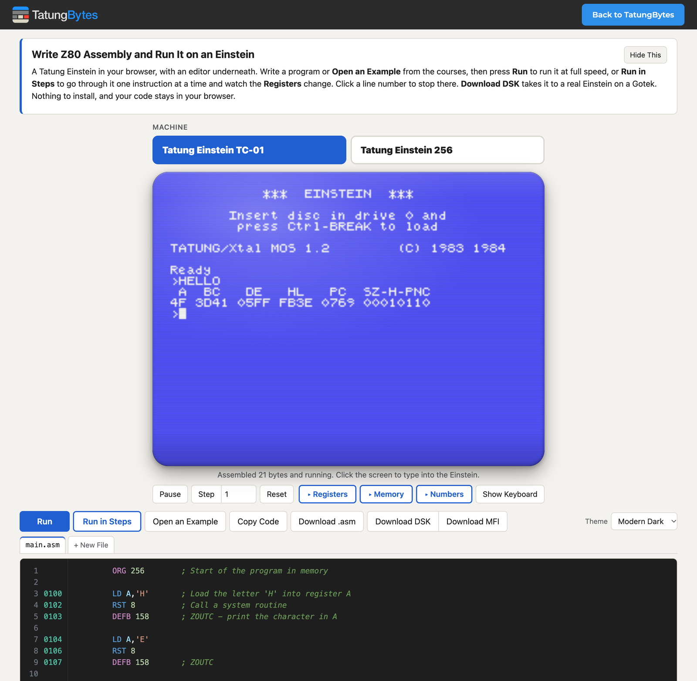Click address 0100 in the editor
Image resolution: width=697 pixels, height=681 pixels.
(x=53, y=593)
